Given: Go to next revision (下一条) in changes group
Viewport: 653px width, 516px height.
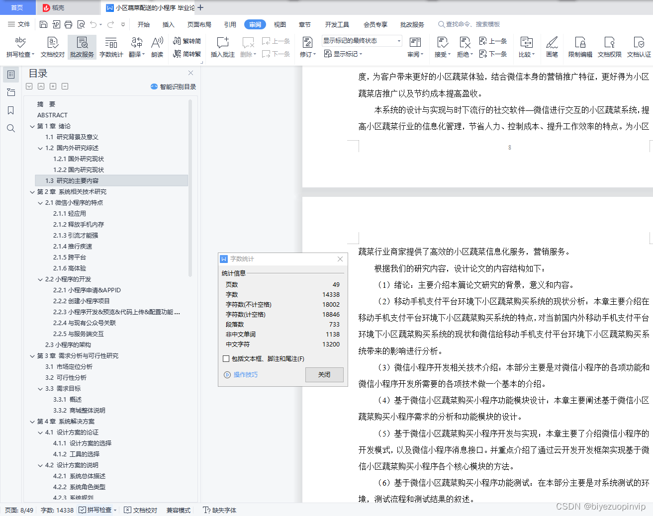Looking at the screenshot, I should (x=493, y=54).
